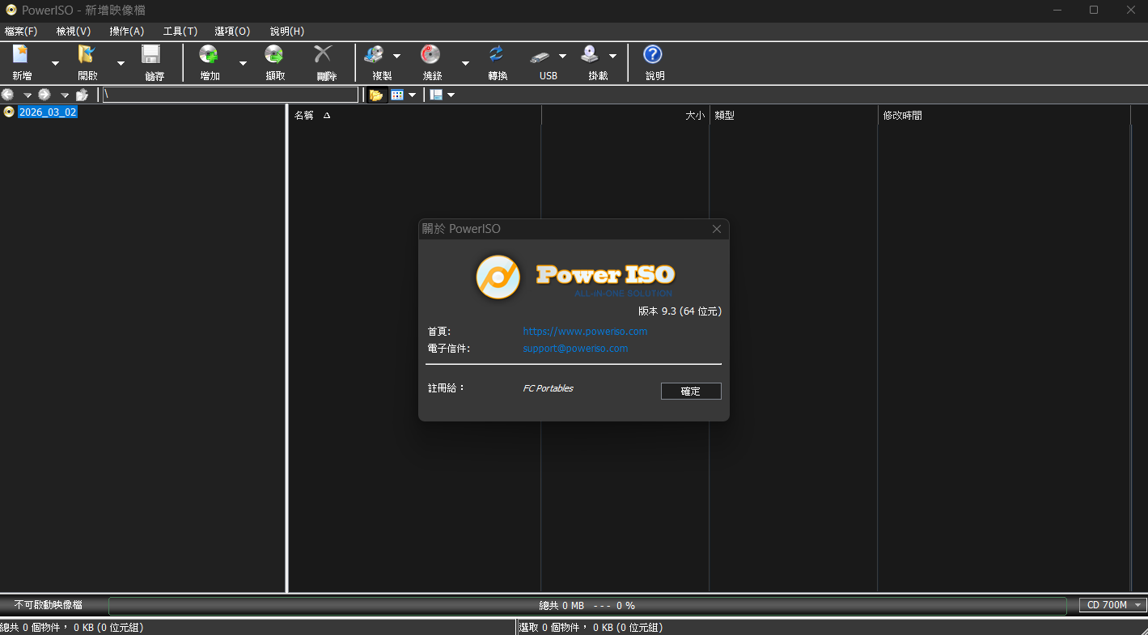The width and height of the screenshot is (1148, 635).
Task: Click the 複製 (Copy) disc icon
Action: (x=375, y=55)
